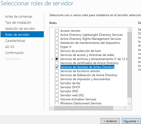This screenshot has width=141, height=124.
Task: Check Servicios de federación de Active Directory
Action: [x=57, y=75]
